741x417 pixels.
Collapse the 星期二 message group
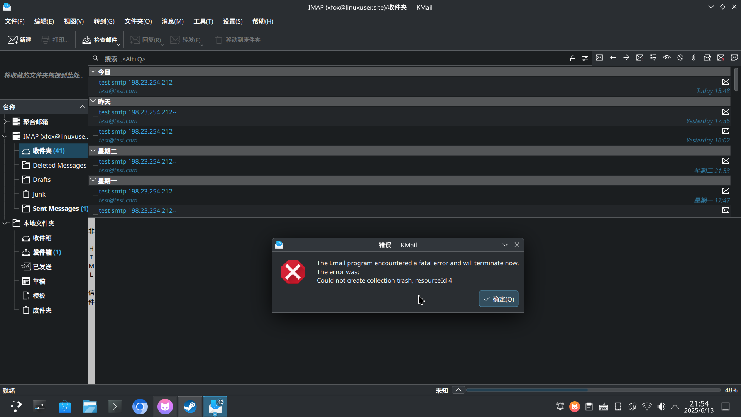(93, 151)
